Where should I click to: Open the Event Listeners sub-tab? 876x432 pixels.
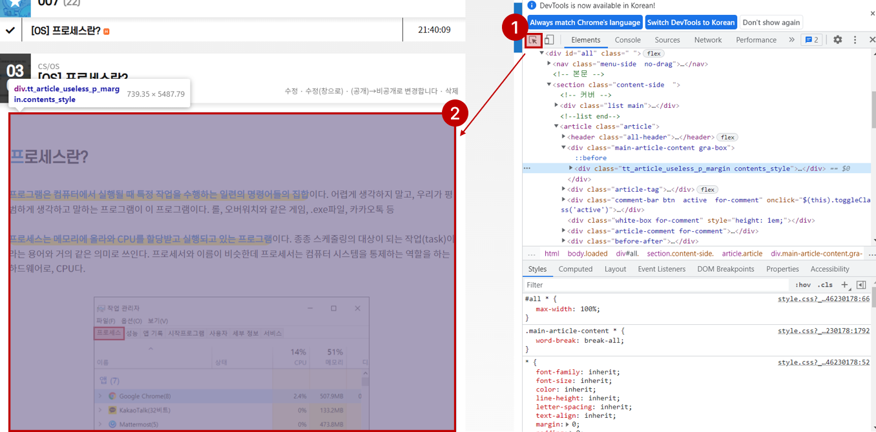coord(662,269)
